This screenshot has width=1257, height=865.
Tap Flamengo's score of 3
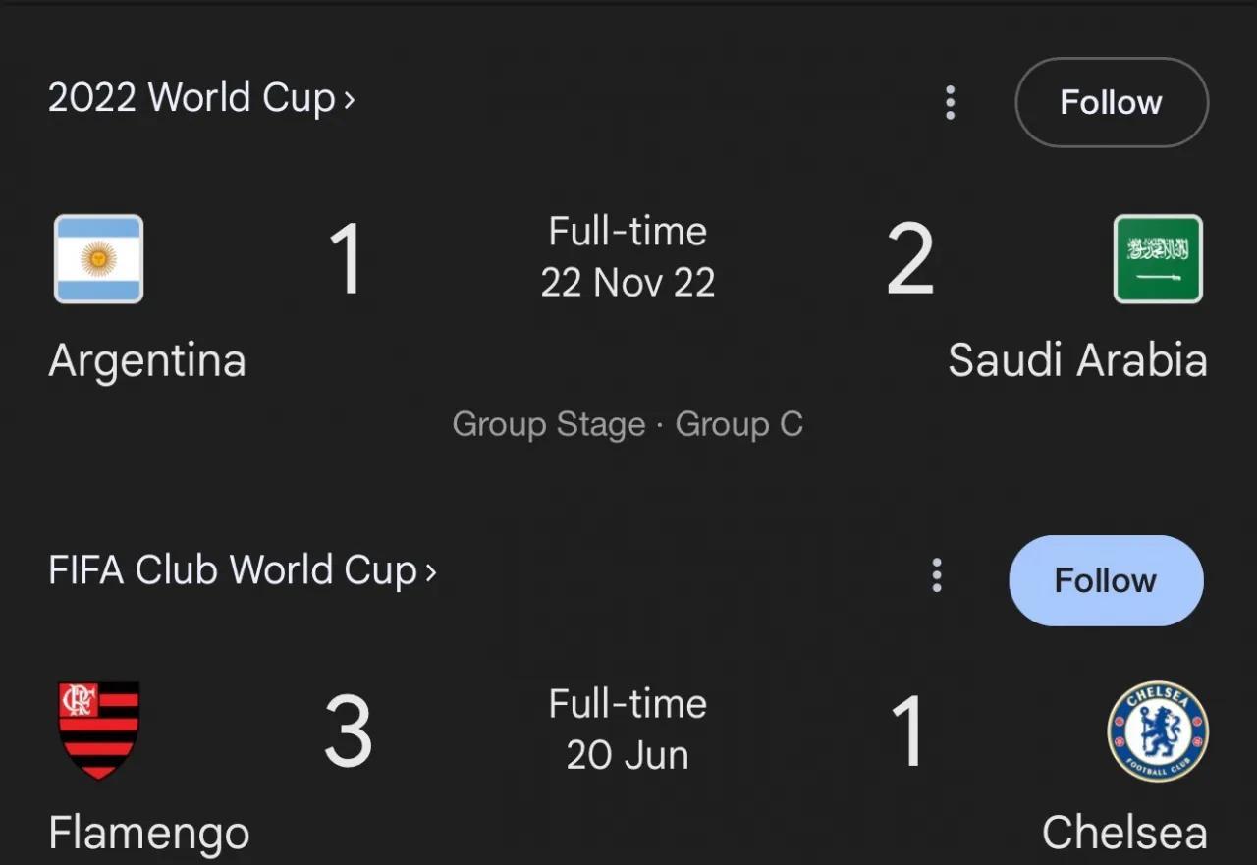pos(348,731)
